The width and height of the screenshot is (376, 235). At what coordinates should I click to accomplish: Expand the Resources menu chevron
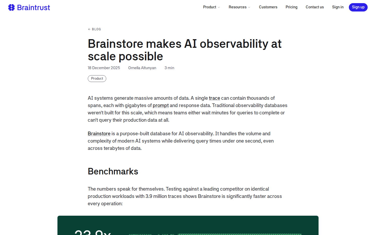coord(249,7)
